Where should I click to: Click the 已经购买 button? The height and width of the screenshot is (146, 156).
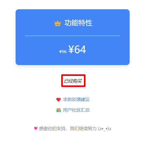73,81
